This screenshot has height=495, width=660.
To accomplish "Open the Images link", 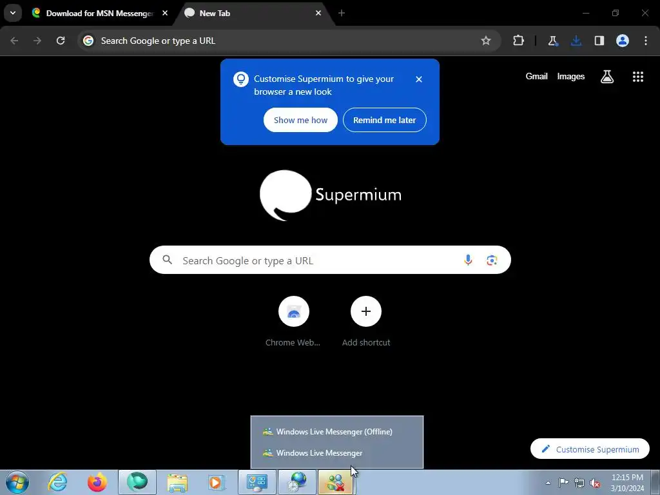I will tap(571, 76).
